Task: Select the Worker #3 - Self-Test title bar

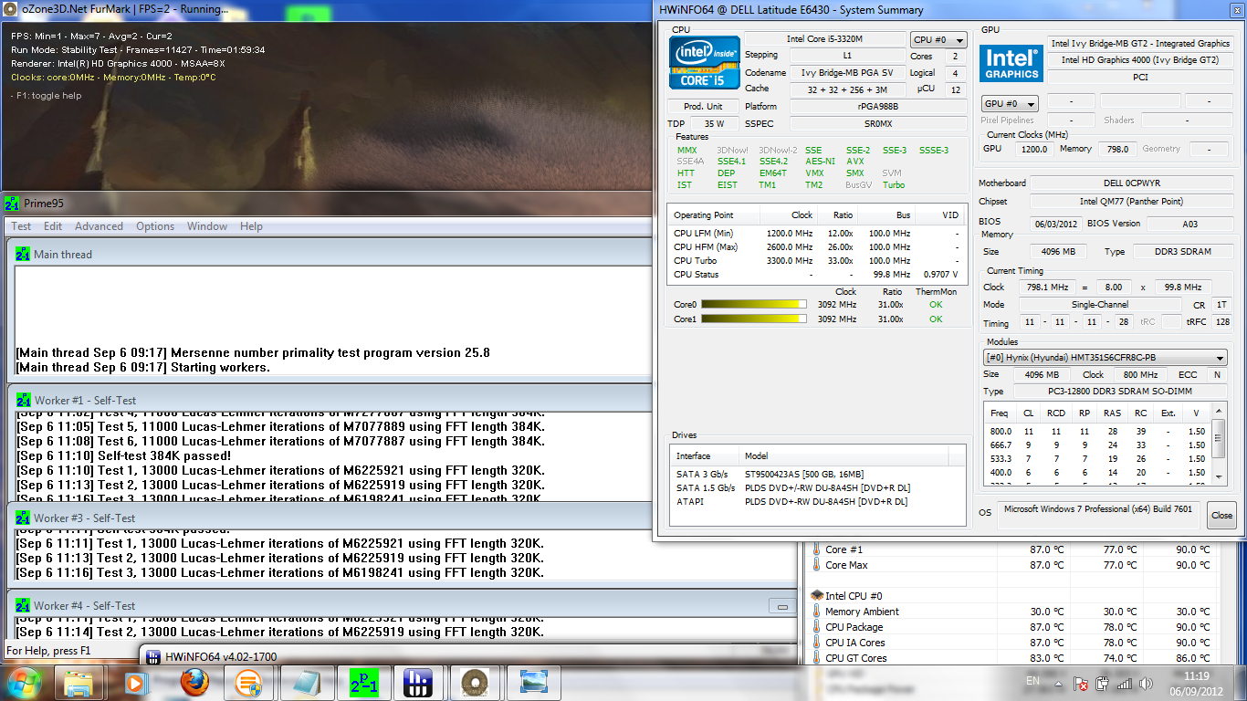Action: (402, 518)
